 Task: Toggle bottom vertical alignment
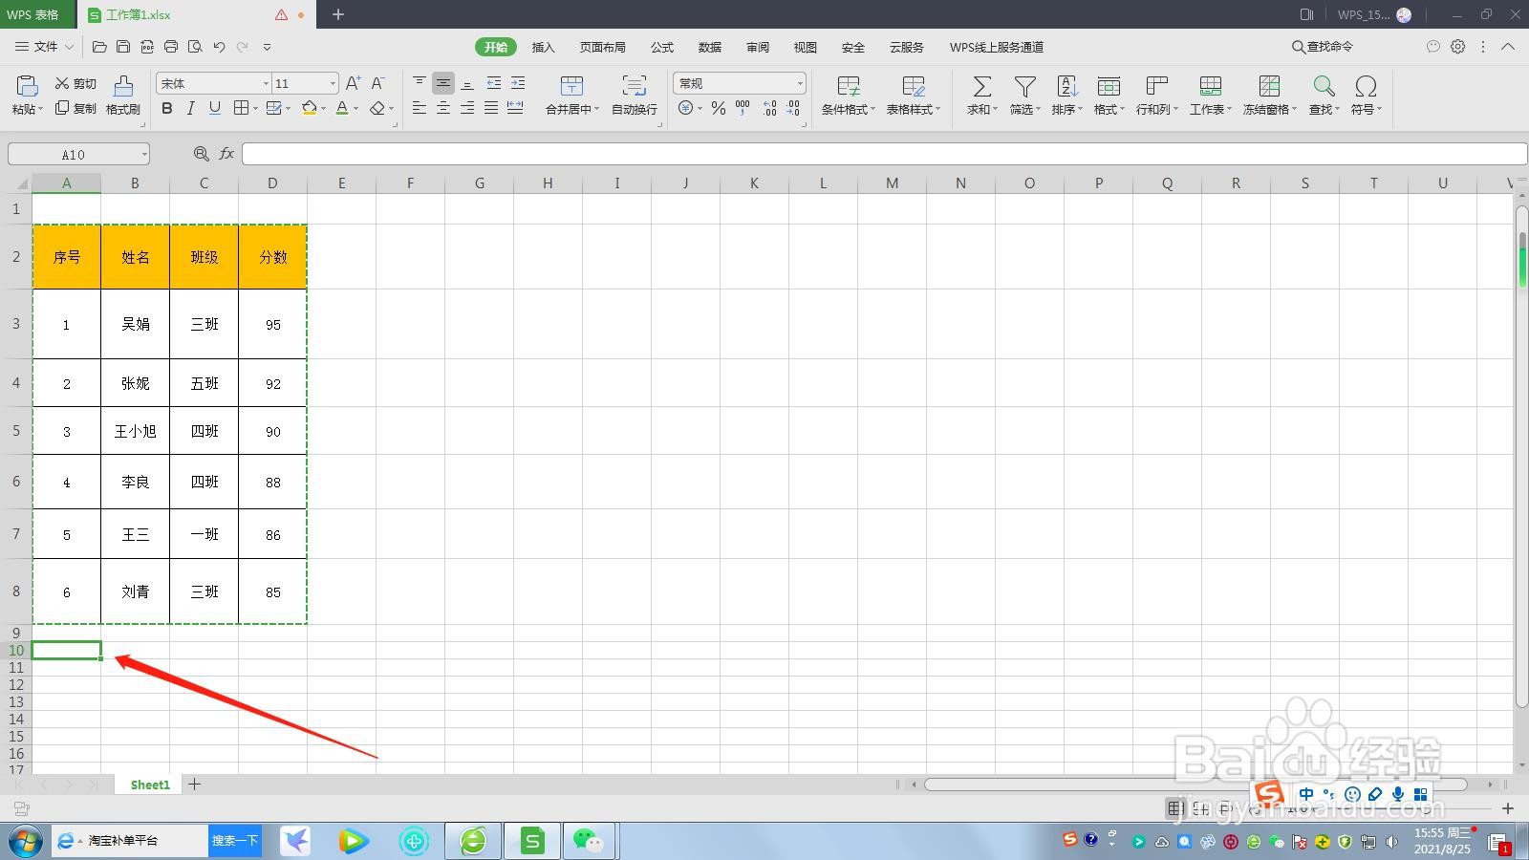pyautogui.click(x=467, y=83)
